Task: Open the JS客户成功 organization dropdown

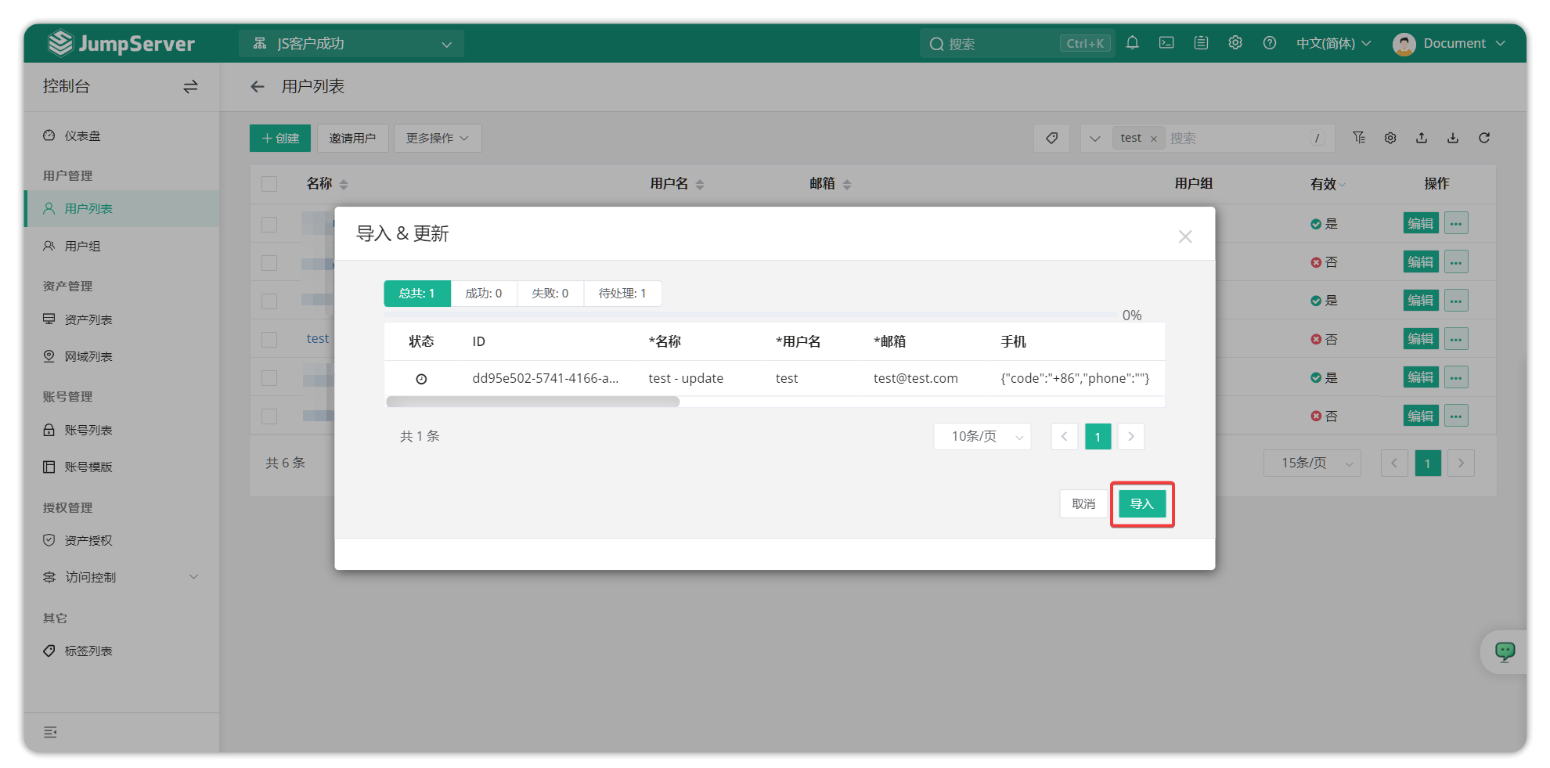Action: 351,44
